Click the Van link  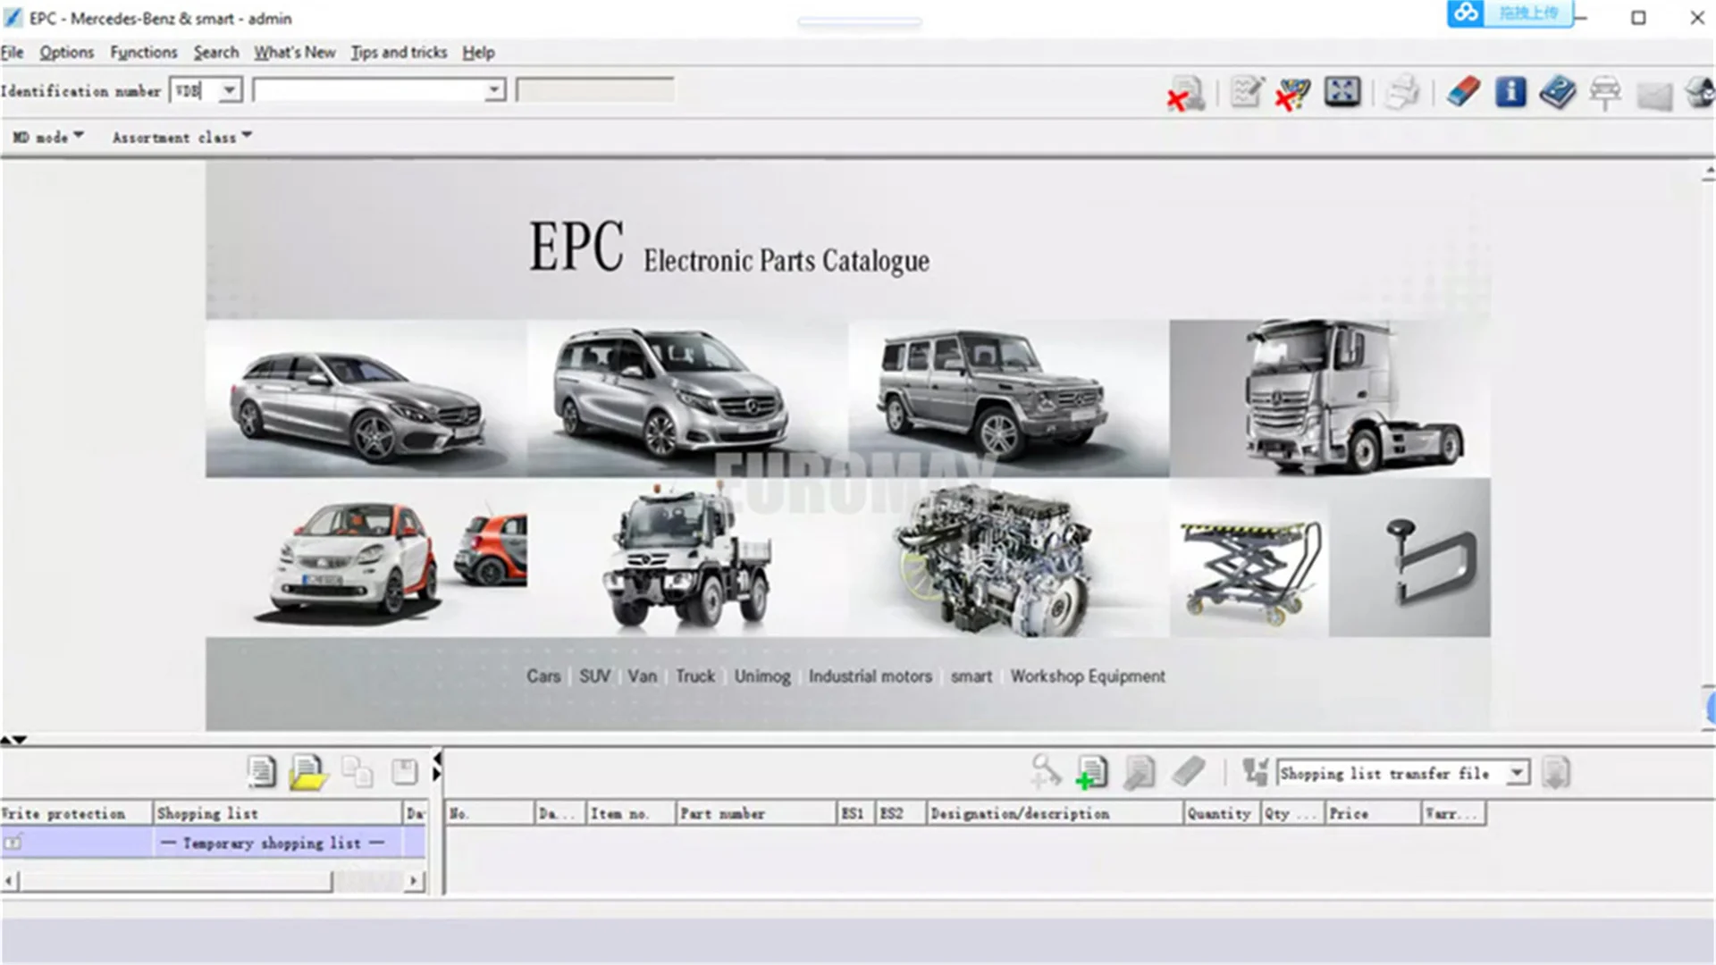pos(642,676)
